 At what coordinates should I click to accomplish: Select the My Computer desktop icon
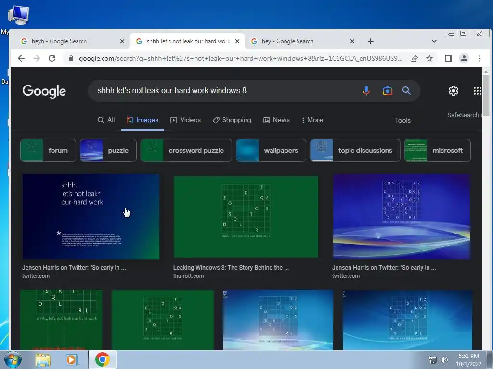click(x=18, y=15)
